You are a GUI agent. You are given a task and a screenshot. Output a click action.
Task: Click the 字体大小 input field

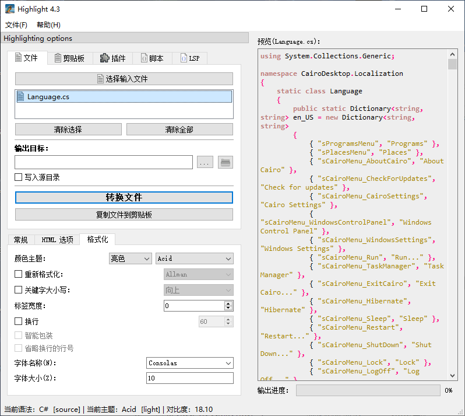click(x=190, y=378)
